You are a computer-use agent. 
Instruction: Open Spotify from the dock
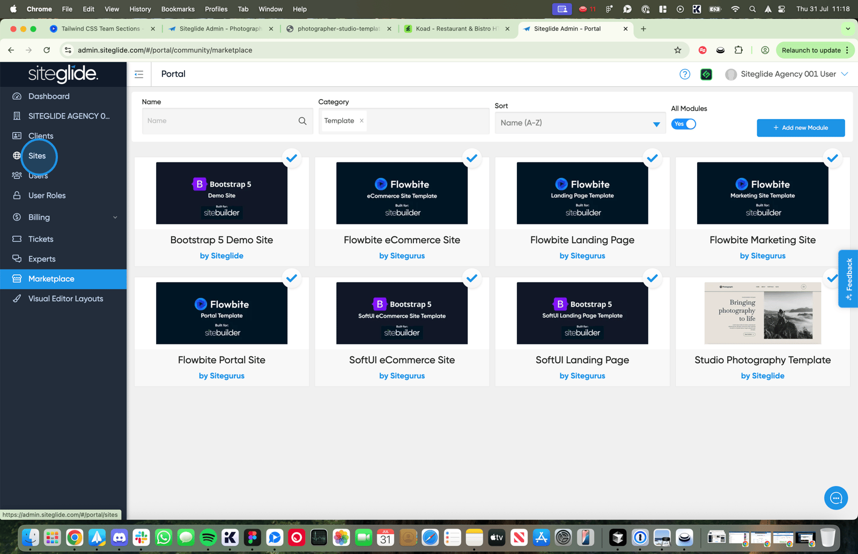[208, 537]
